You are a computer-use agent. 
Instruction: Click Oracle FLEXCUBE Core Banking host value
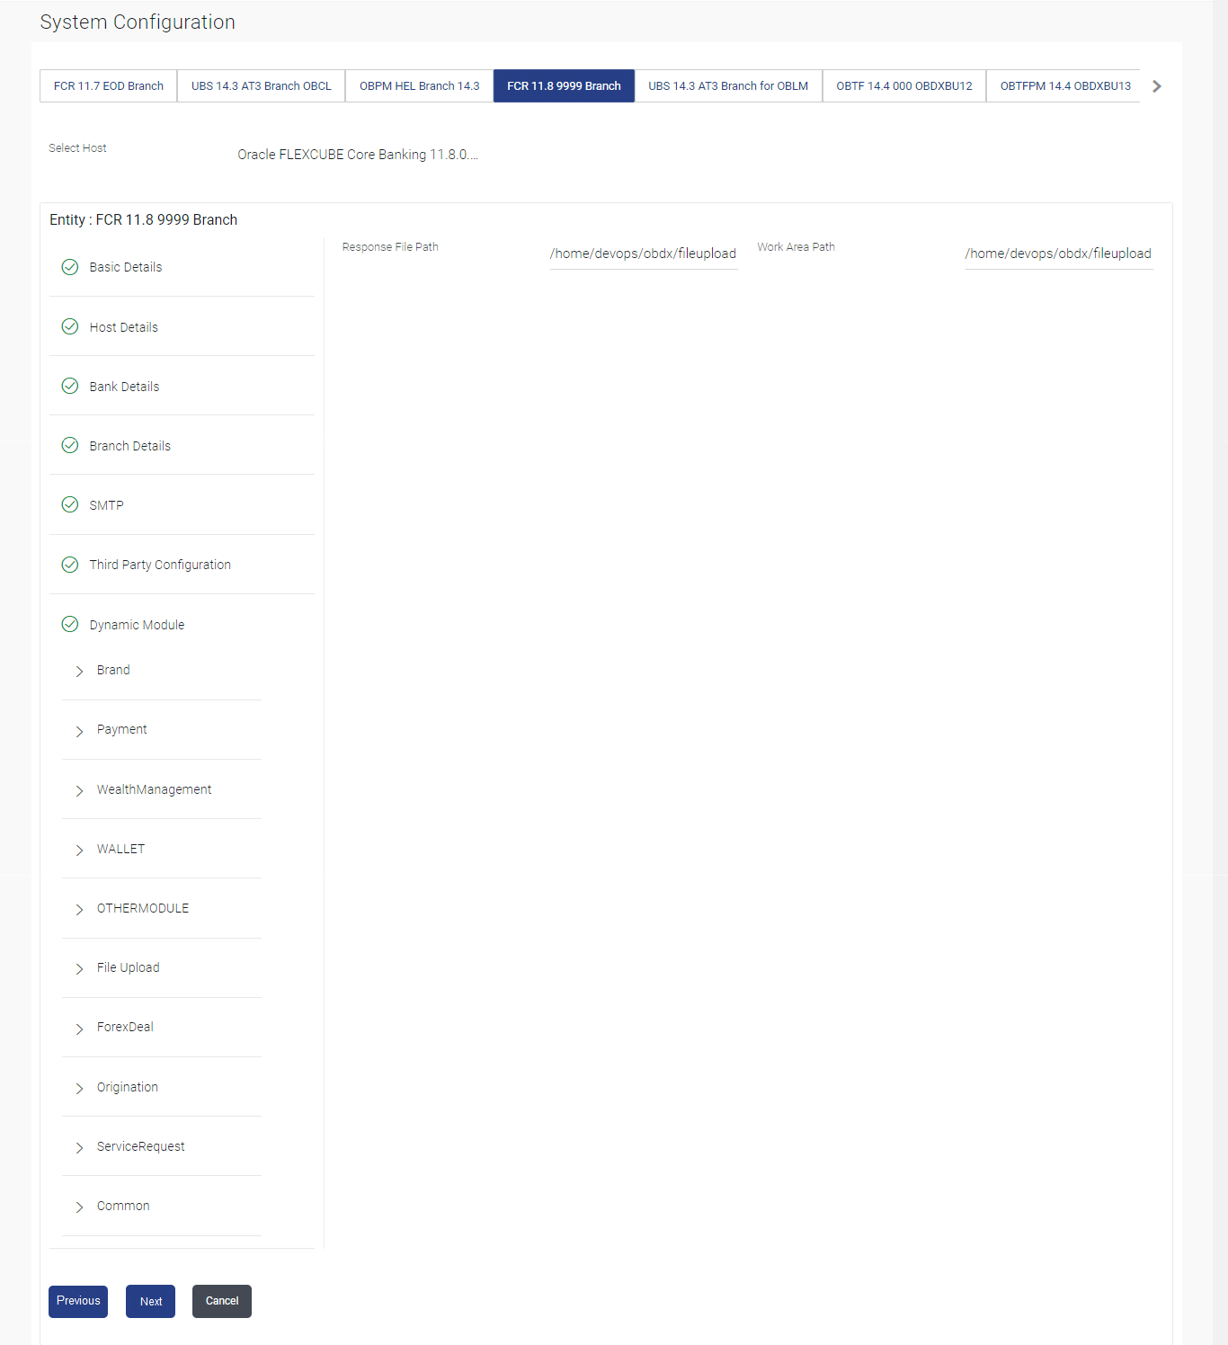click(358, 155)
